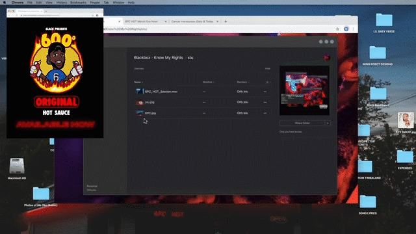The height and width of the screenshot is (234, 416).
Task: Sort by the Members column header
Action: coord(242,82)
